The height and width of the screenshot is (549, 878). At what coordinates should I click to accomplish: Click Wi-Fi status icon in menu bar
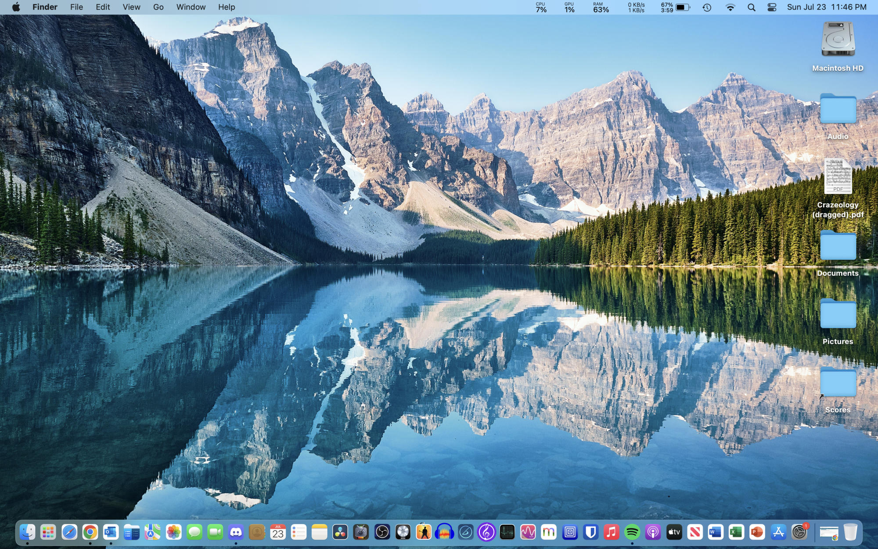click(x=730, y=7)
